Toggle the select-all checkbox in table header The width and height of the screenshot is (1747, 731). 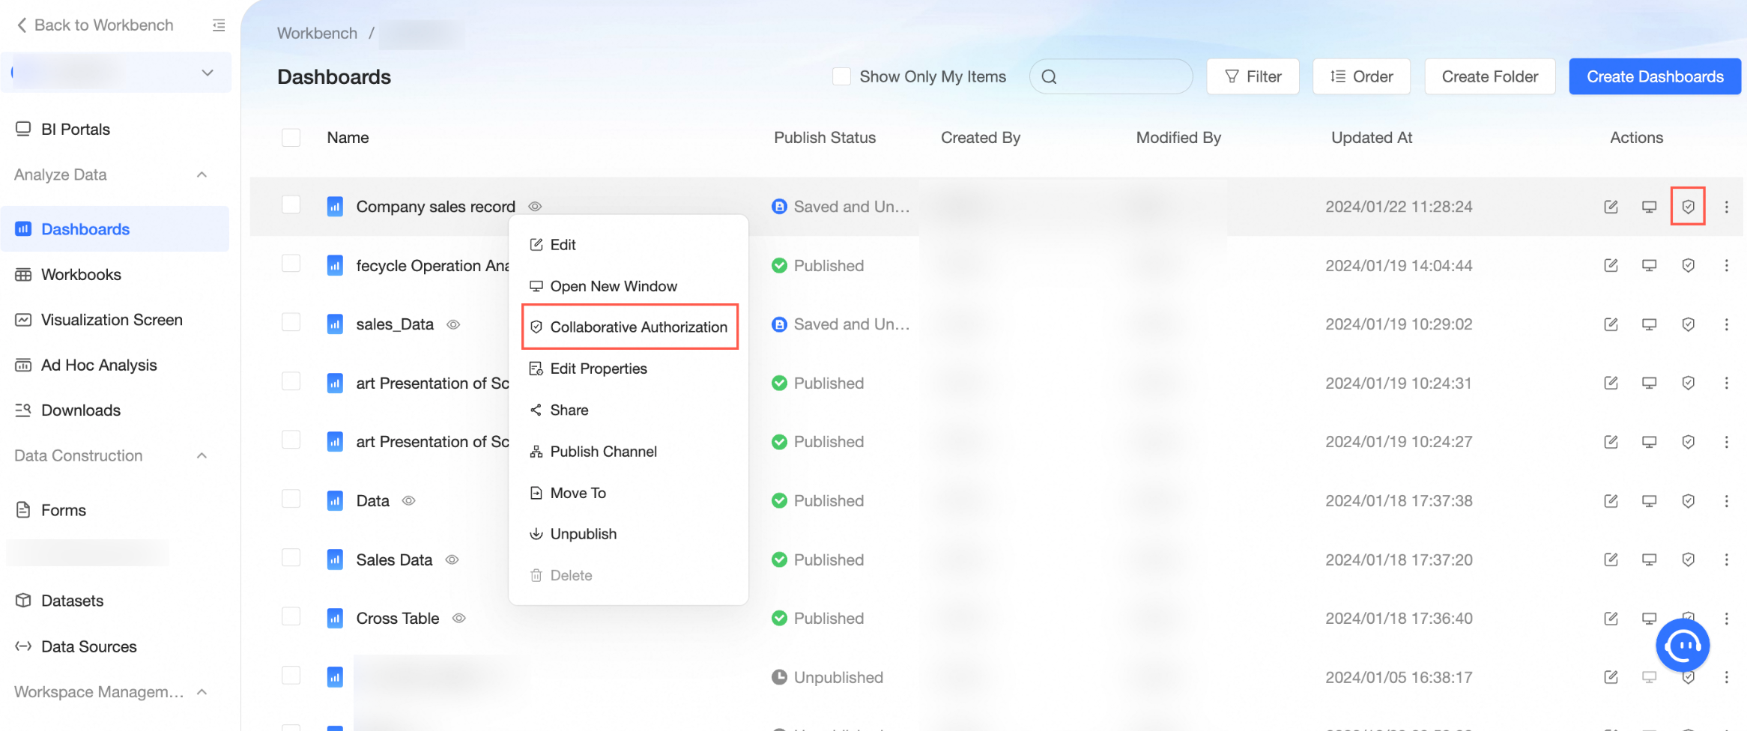(x=291, y=138)
